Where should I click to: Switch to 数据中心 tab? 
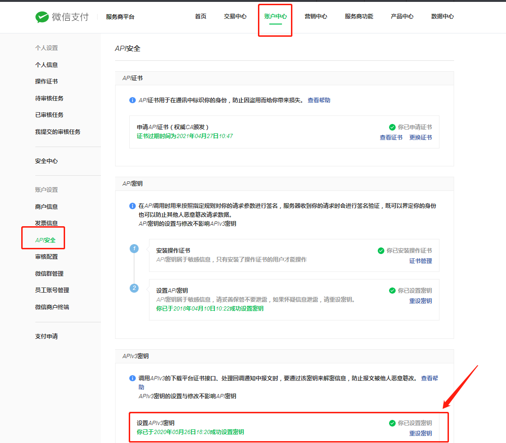point(442,16)
